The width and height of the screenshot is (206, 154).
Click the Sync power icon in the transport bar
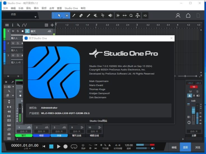(x=83, y=145)
